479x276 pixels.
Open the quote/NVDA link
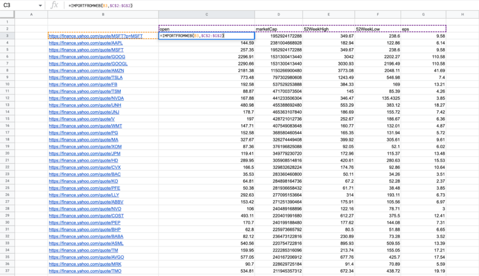[86, 98]
